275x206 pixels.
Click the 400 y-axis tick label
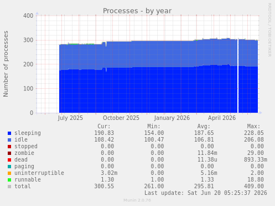click(x=28, y=16)
